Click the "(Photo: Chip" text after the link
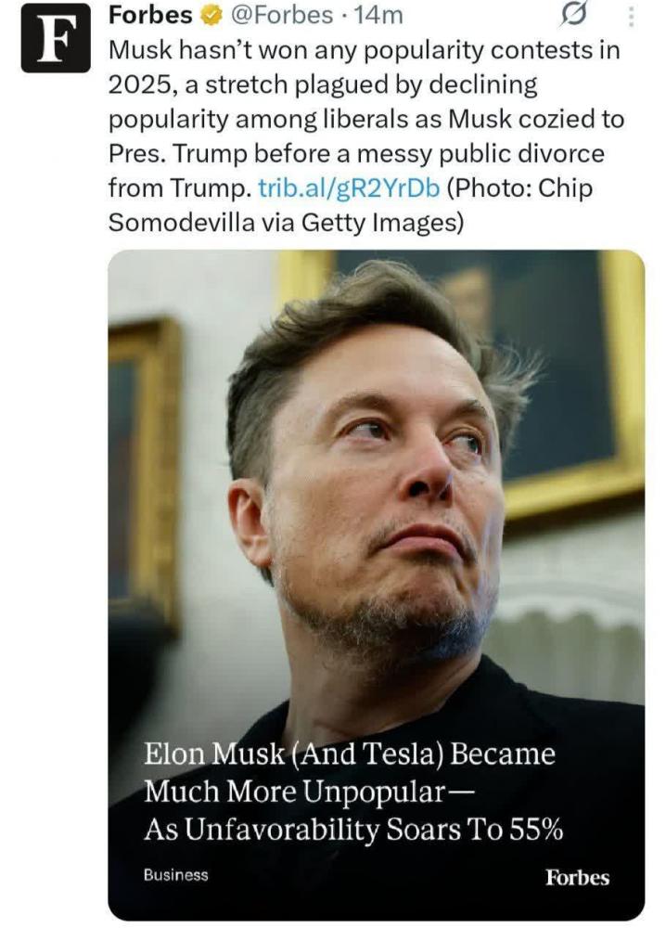 tap(519, 188)
